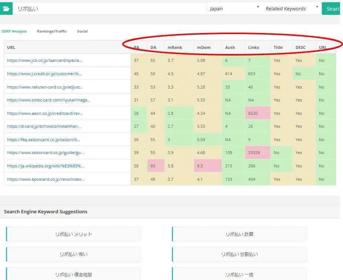
Task: Expand the Related Keywords dropdown
Action: pyautogui.click(x=292, y=9)
